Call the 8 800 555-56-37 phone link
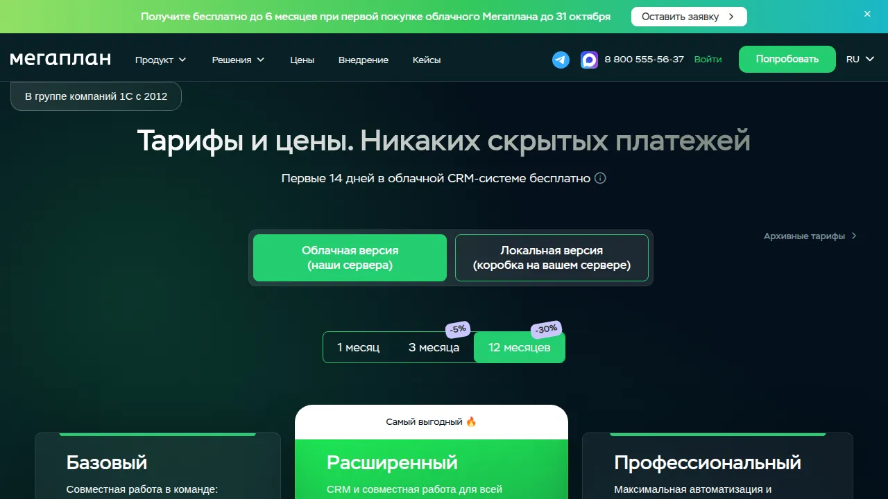The height and width of the screenshot is (499, 888). click(644, 59)
